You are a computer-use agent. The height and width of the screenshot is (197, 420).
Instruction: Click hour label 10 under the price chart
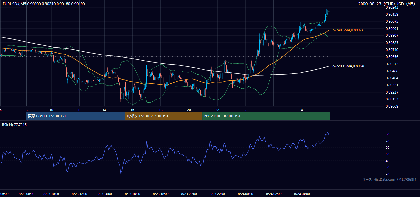point(51,110)
